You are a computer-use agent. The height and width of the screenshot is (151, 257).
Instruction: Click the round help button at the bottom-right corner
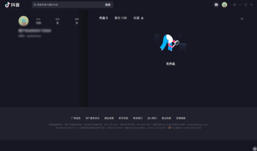pos(254,148)
